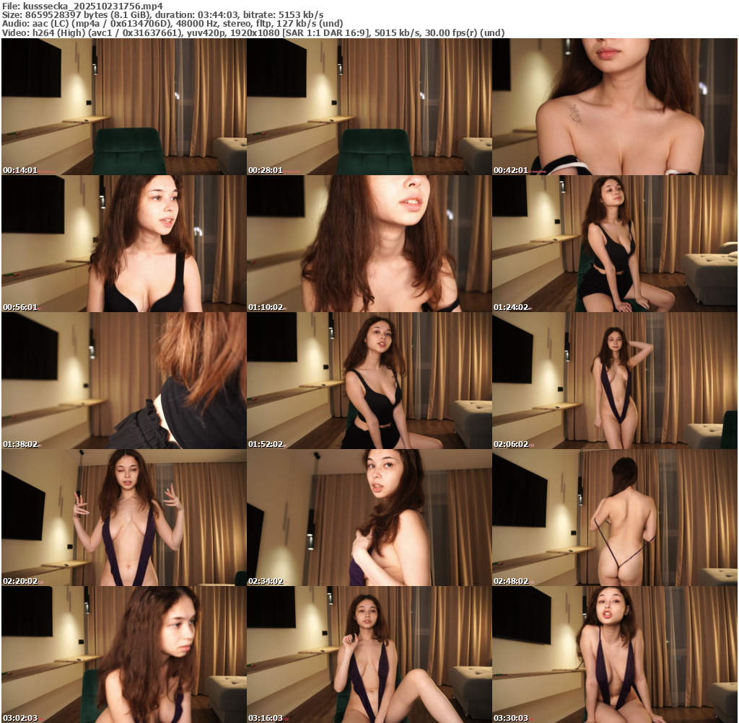739x723 pixels.
Task: Select the frame at 00:56:01
Action: pyautogui.click(x=123, y=244)
